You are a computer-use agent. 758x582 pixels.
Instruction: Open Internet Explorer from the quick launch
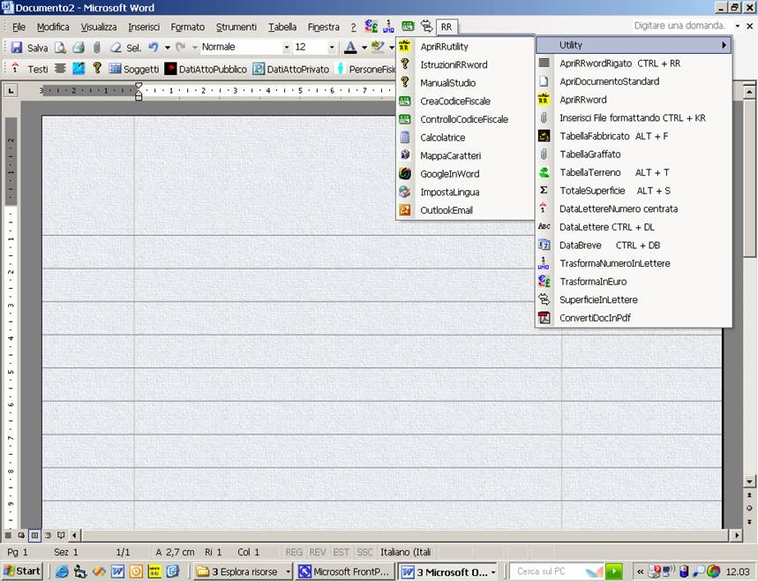point(62,571)
